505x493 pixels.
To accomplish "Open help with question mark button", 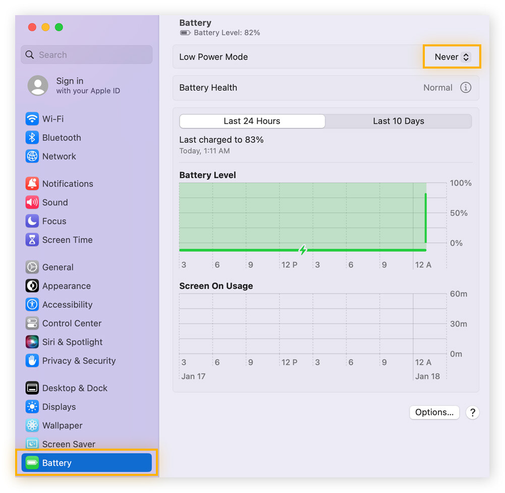I will click(472, 412).
